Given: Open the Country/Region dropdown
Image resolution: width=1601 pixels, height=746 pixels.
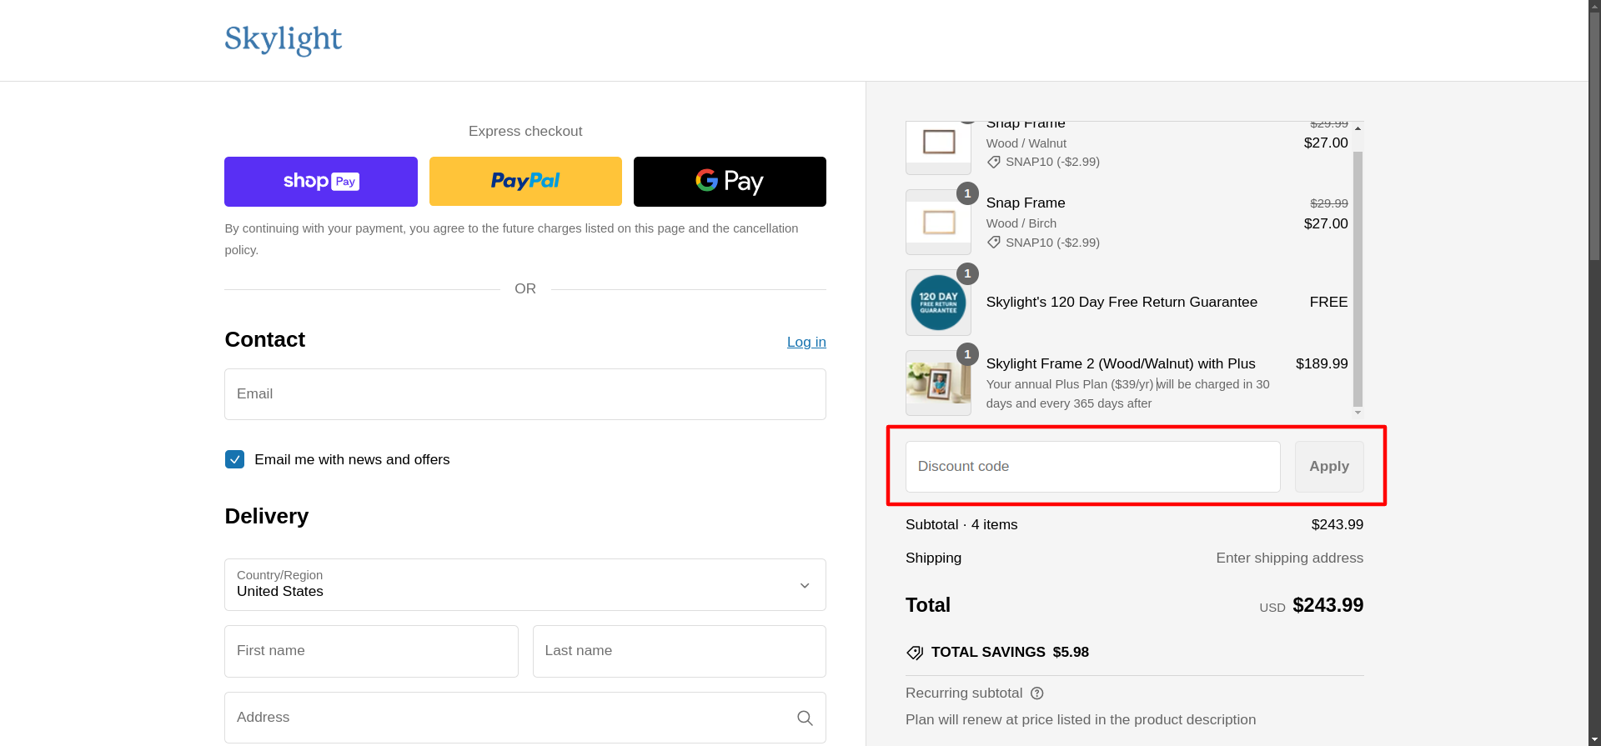Looking at the screenshot, I should 525,584.
